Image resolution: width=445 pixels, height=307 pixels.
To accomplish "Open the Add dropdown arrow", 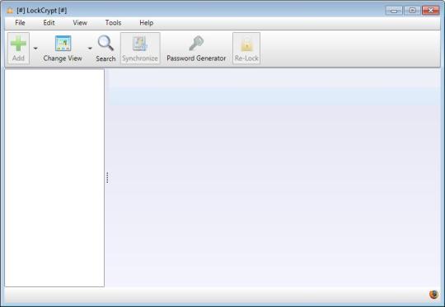I will (x=35, y=49).
